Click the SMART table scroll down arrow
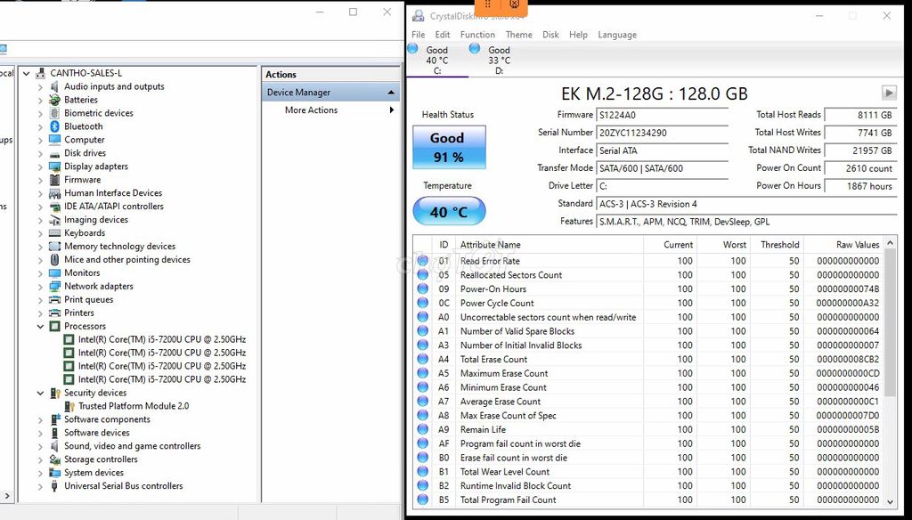 click(x=890, y=500)
